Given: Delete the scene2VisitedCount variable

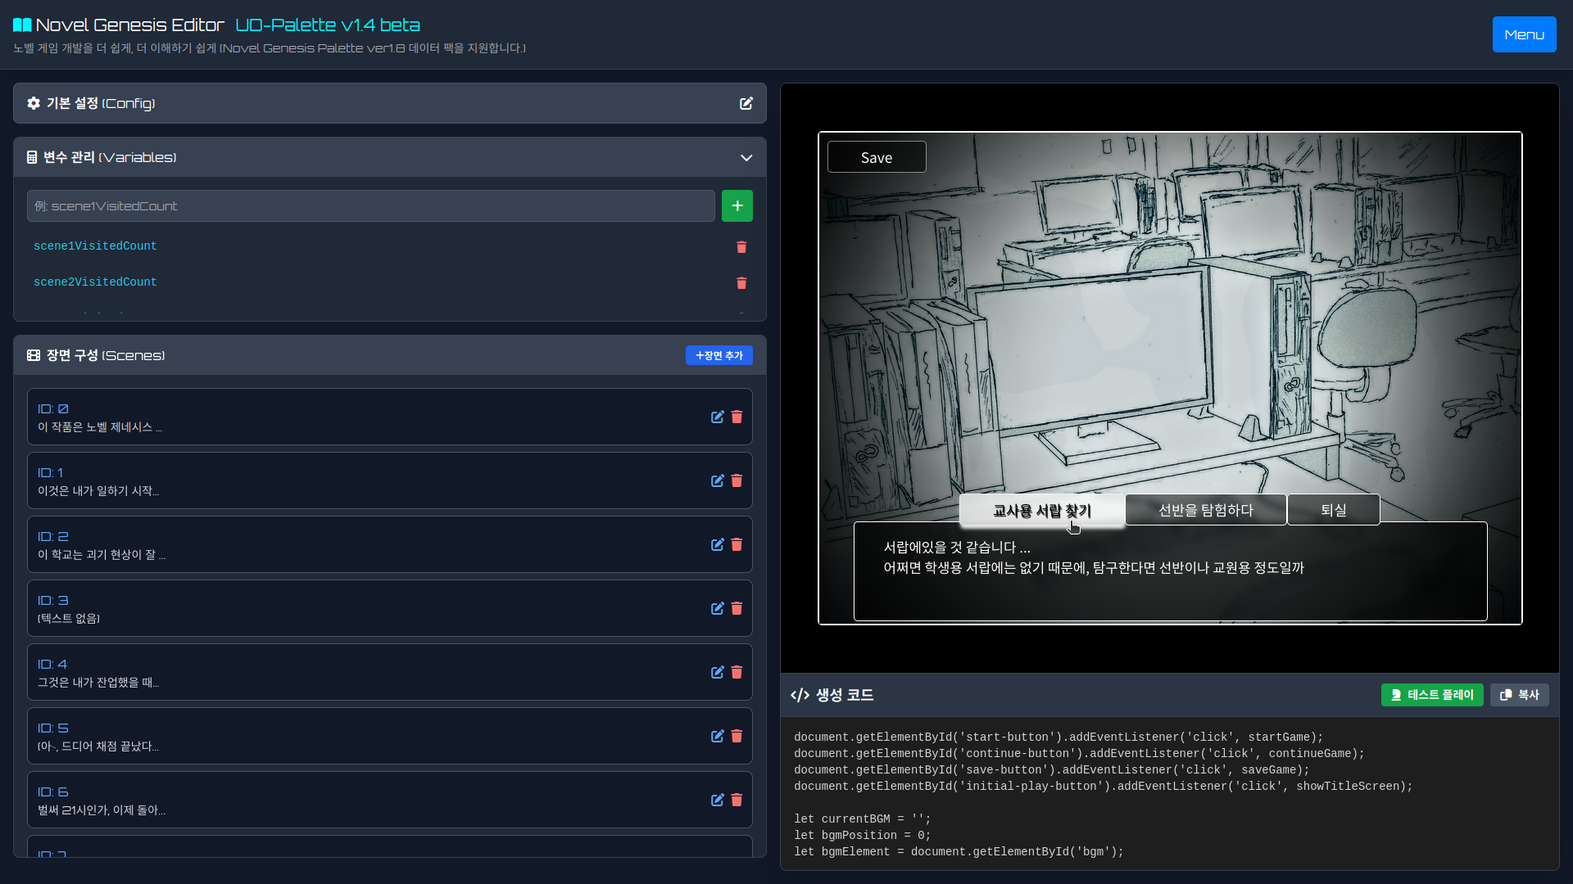Looking at the screenshot, I should tap(741, 282).
